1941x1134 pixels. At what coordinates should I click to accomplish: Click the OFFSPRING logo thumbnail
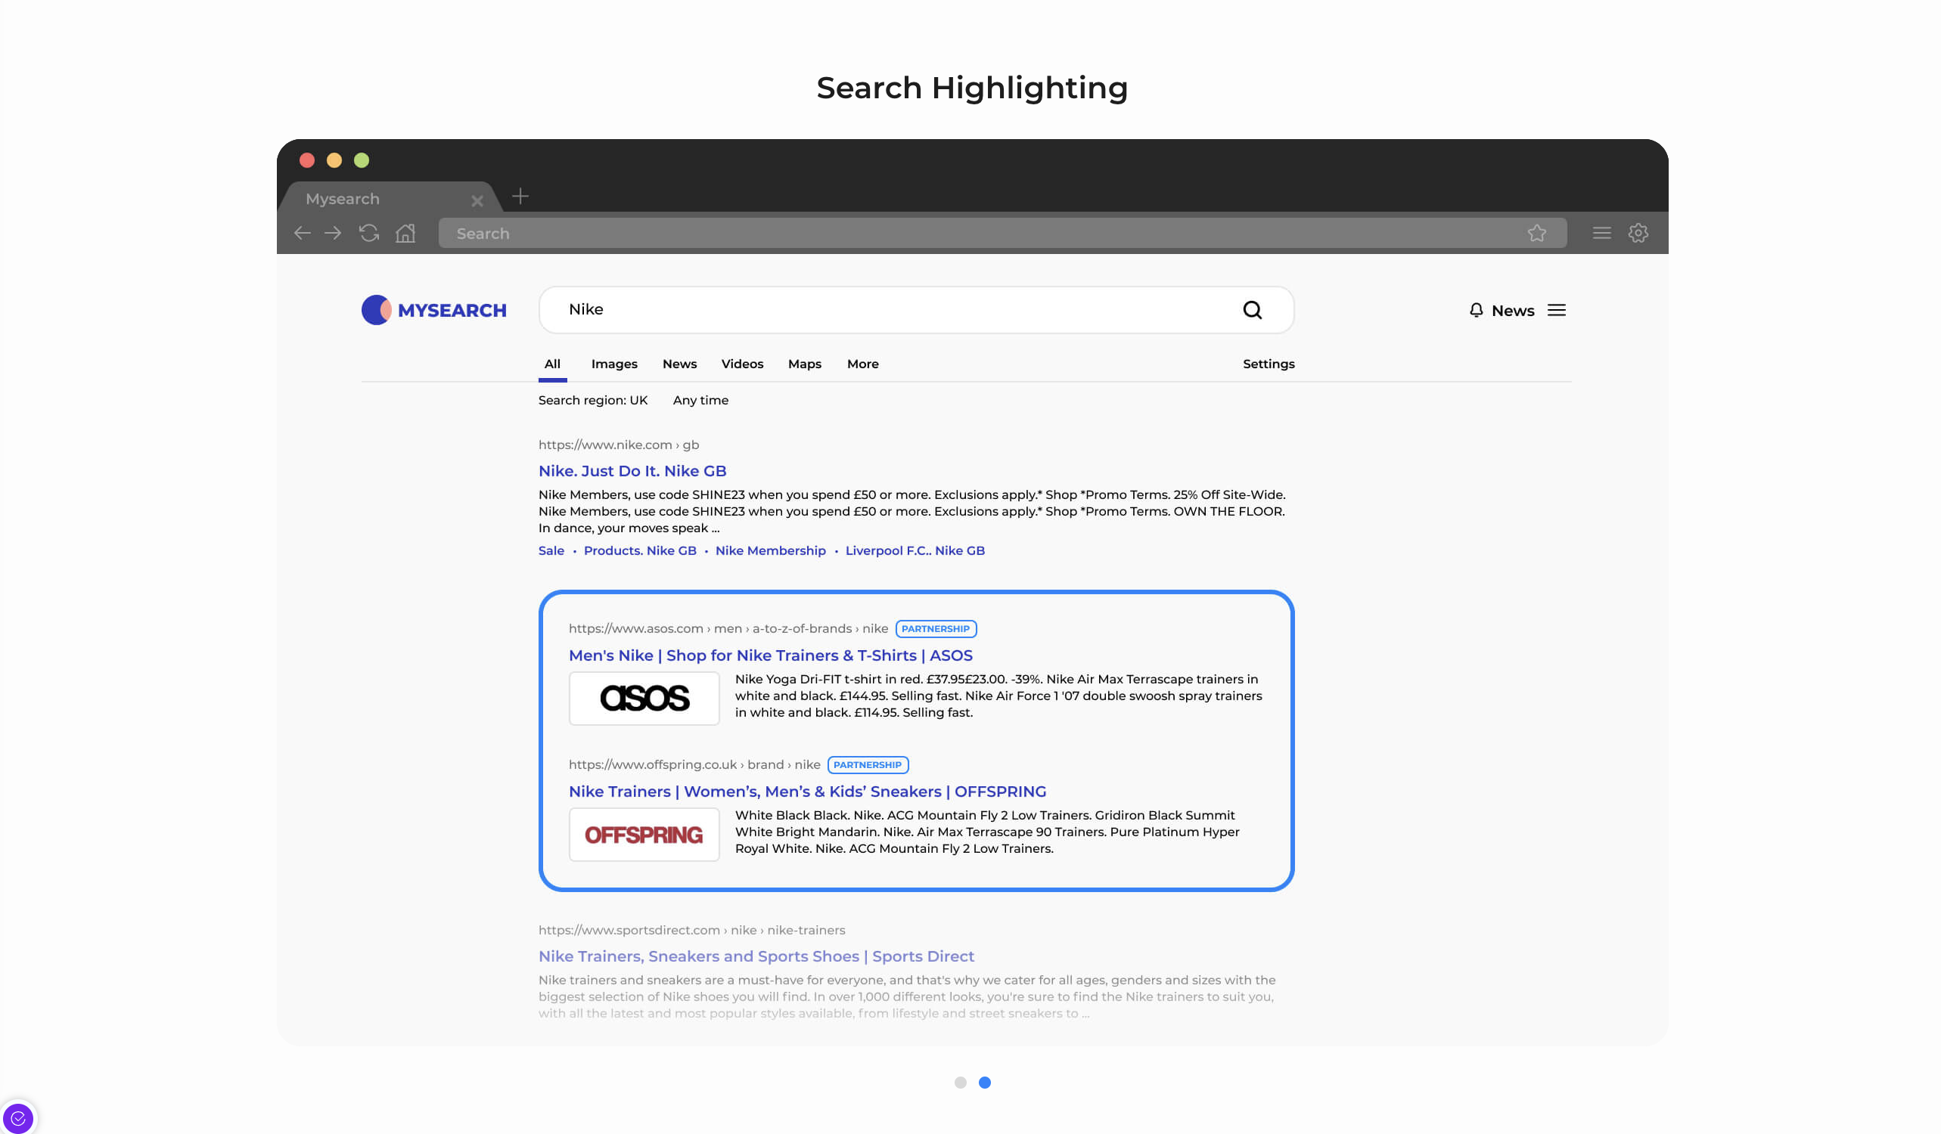[644, 835]
